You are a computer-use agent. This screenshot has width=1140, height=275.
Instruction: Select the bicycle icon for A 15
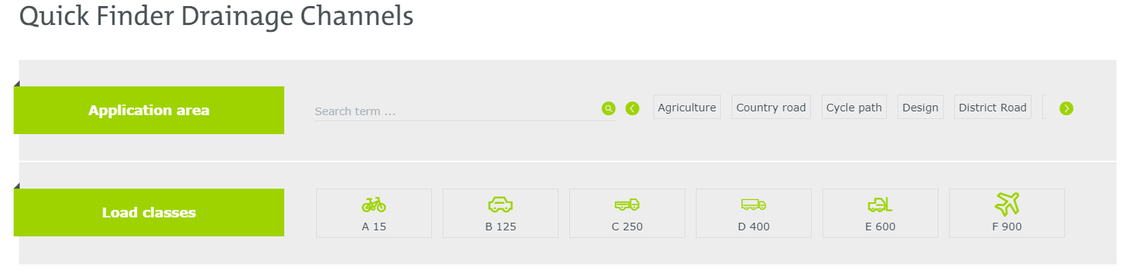pos(374,205)
